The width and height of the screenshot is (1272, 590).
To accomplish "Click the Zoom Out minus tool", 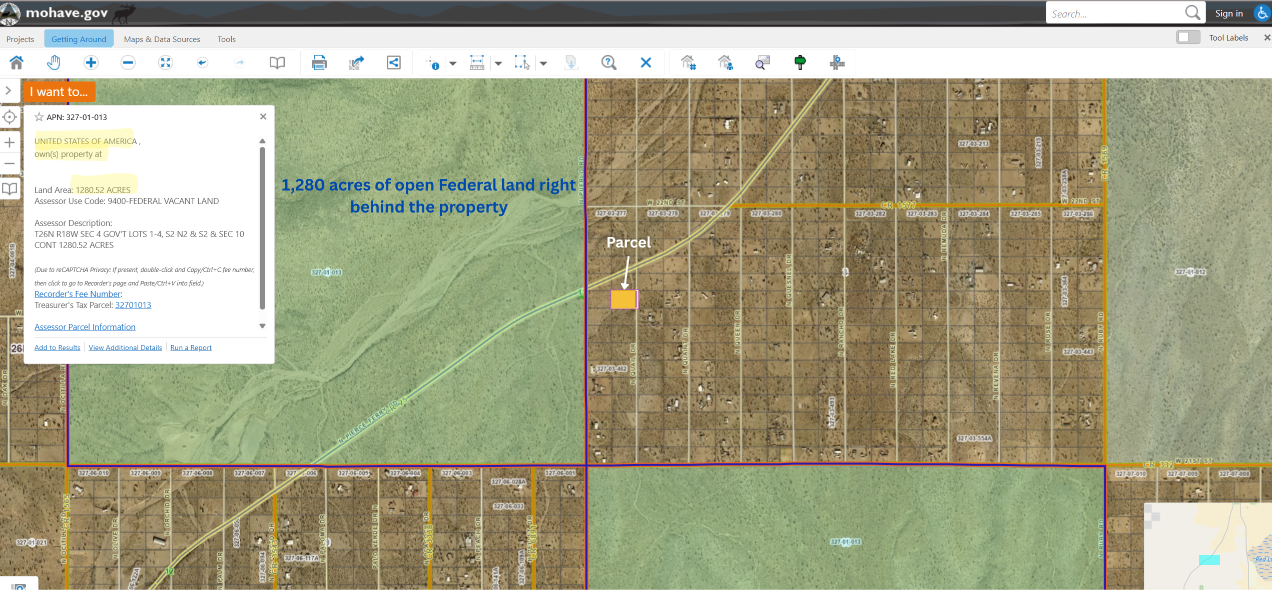I will 128,62.
